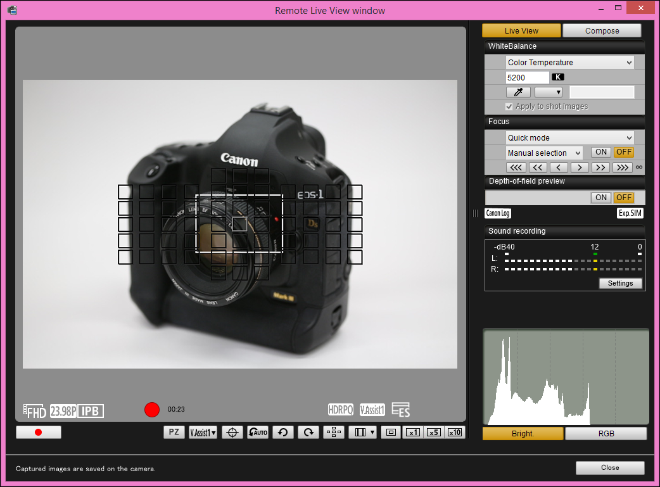
Task: Open the PZ power zoom control
Action: pyautogui.click(x=174, y=433)
